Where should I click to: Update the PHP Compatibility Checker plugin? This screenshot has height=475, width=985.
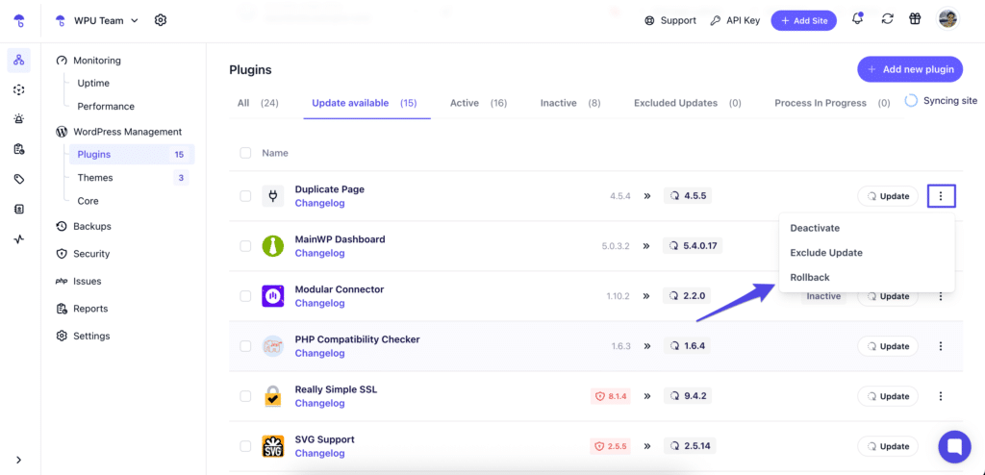pos(888,346)
